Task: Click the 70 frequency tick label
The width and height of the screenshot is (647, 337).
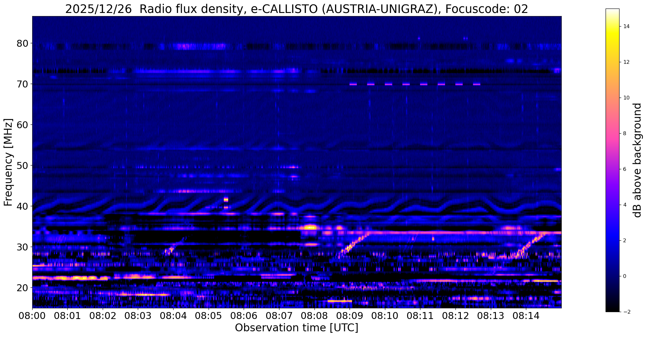Action: pos(22,84)
